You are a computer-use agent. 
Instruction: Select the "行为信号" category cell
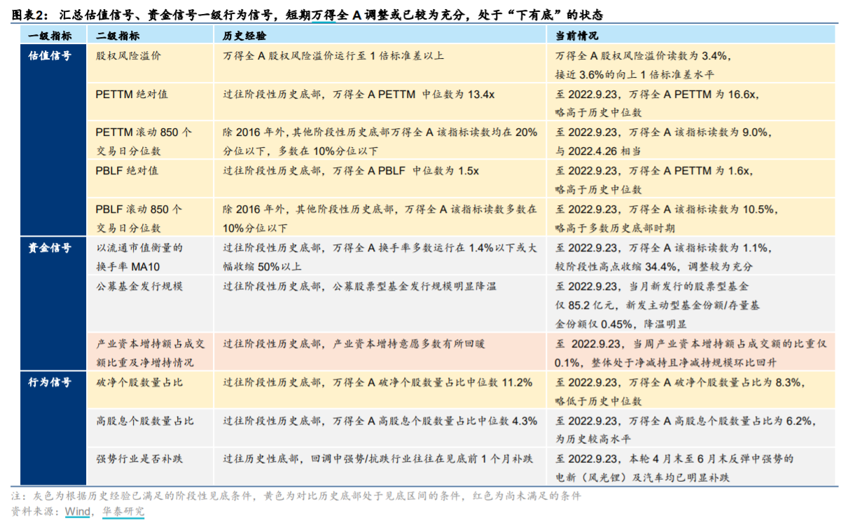click(49, 382)
